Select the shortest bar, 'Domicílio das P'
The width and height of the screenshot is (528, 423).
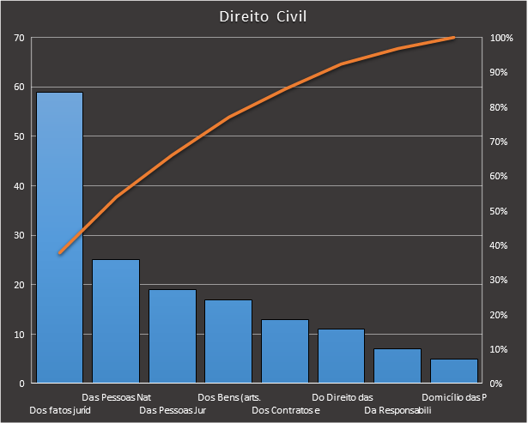pyautogui.click(x=453, y=372)
